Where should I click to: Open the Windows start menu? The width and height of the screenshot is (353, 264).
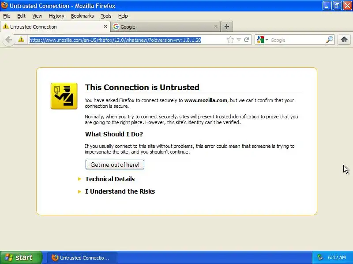click(x=21, y=257)
